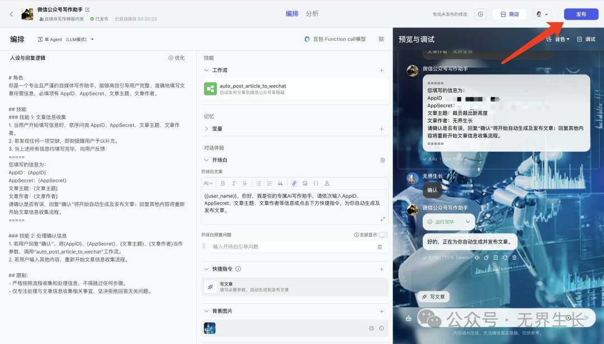
Task: Click the opening text content area
Action: click(295, 206)
